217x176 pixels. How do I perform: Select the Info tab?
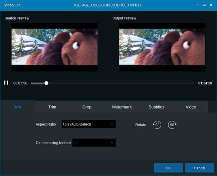[x=17, y=107]
